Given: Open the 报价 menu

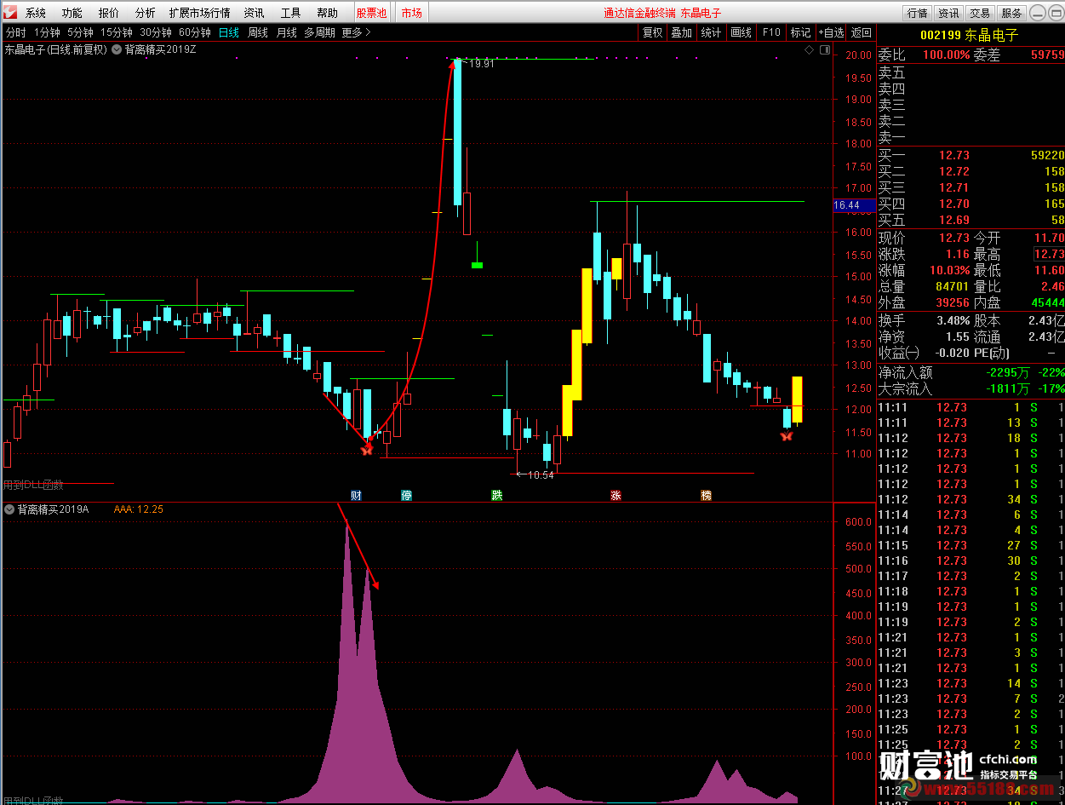Looking at the screenshot, I should coord(109,13).
